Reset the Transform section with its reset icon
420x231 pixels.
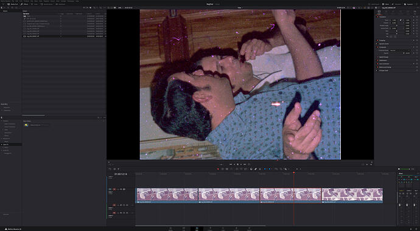(x=417, y=17)
